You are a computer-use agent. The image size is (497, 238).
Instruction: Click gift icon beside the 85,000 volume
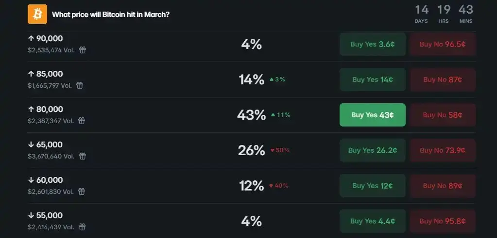click(x=80, y=85)
